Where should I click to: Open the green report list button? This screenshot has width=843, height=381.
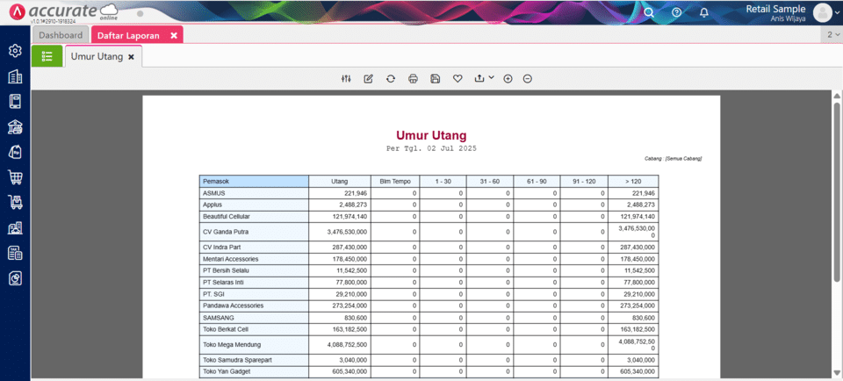[x=47, y=56]
